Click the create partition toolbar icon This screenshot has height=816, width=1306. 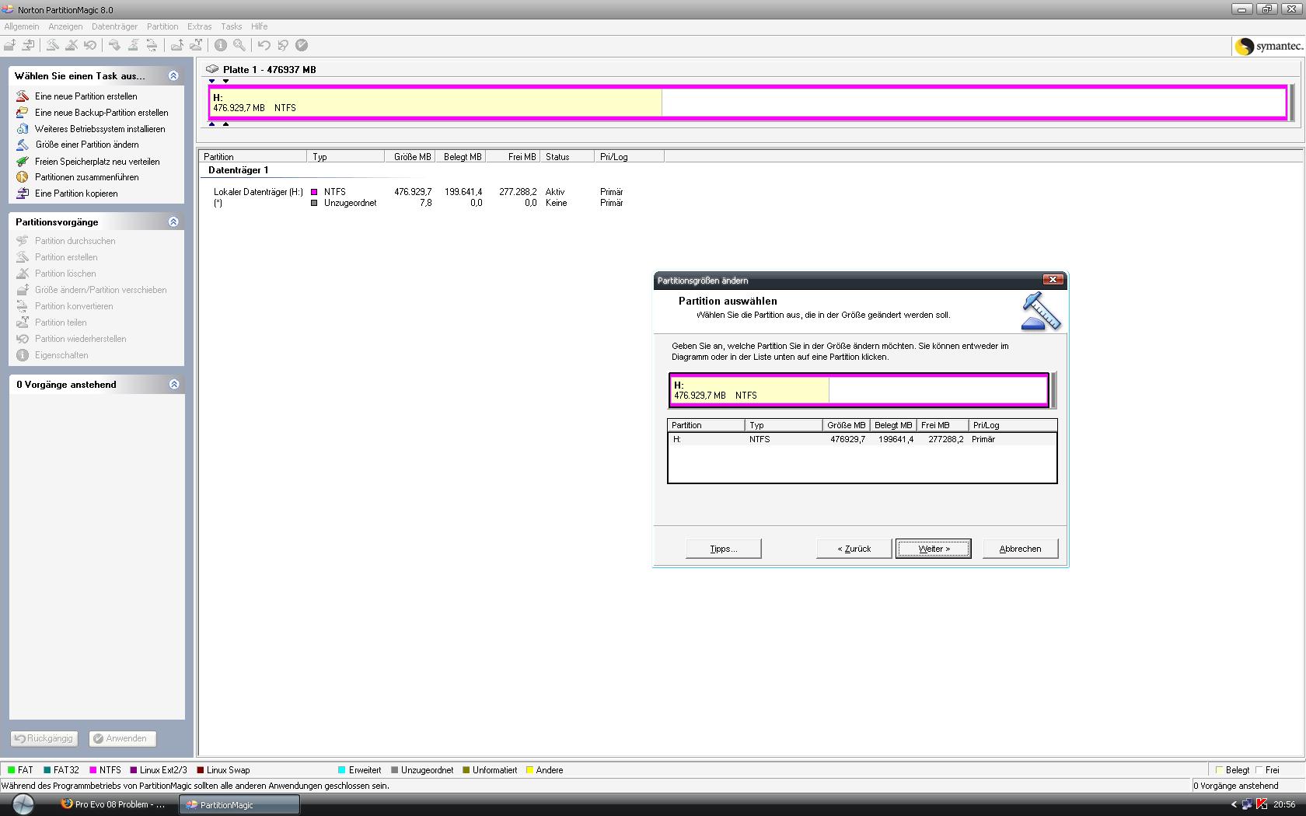(52, 45)
